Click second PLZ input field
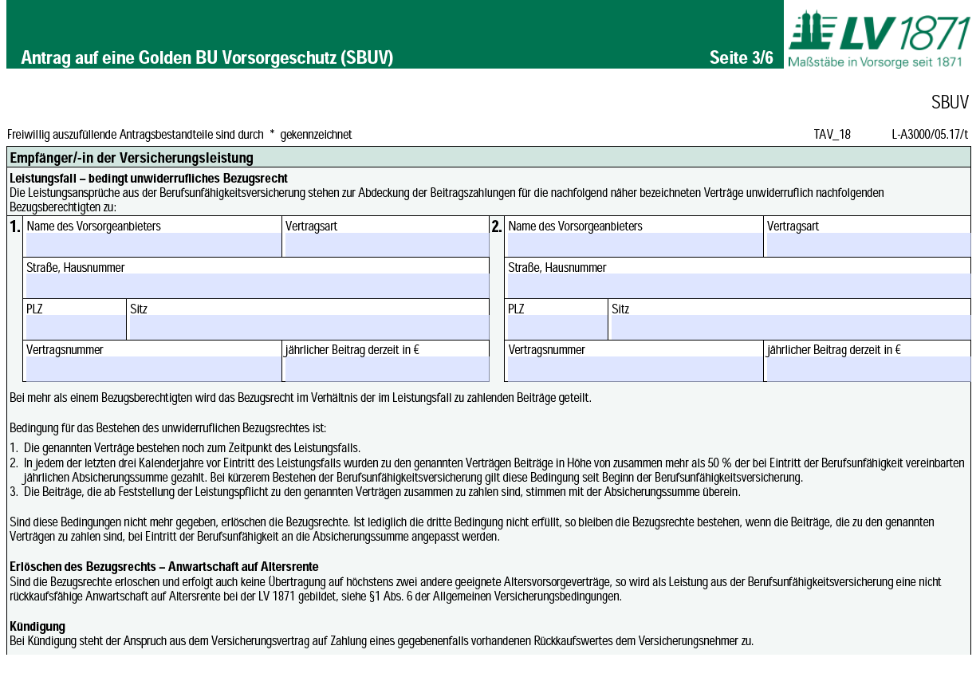This screenshot has height=685, width=980. point(557,328)
